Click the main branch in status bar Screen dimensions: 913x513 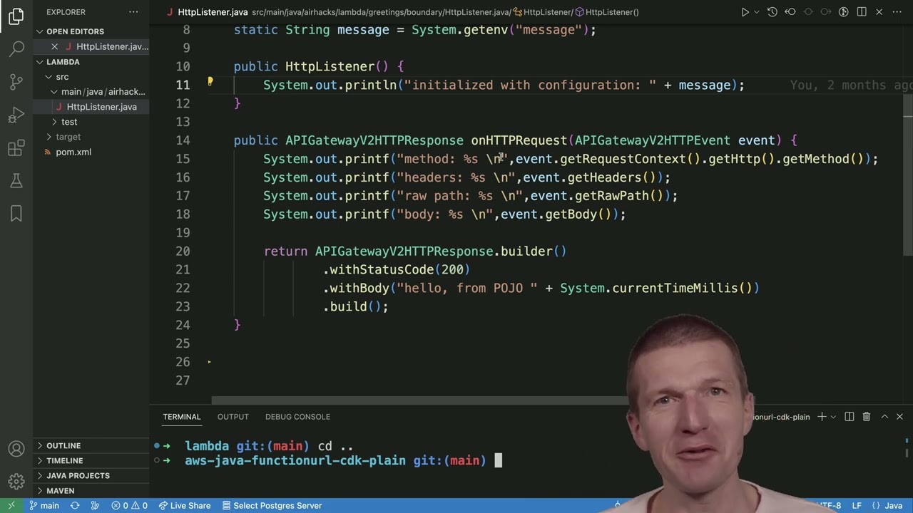tap(44, 506)
